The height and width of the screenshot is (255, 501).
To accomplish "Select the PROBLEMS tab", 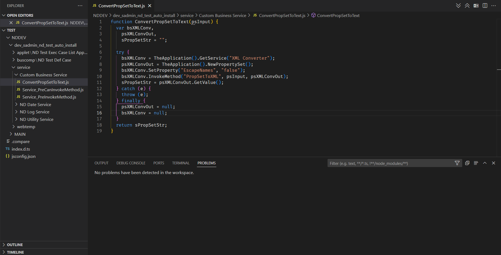I will pos(207,163).
